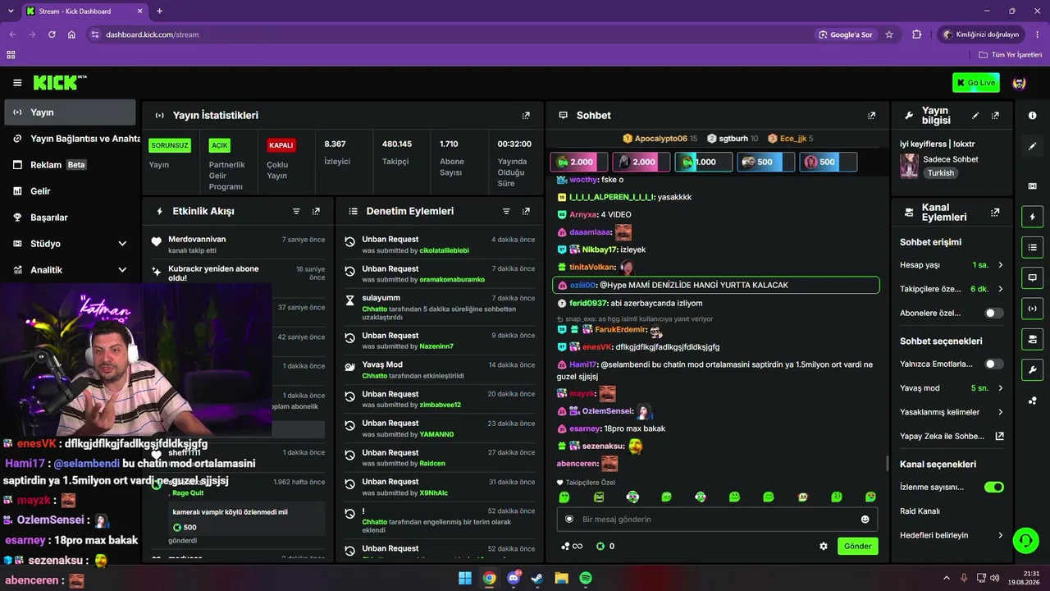Open the emoji picker in the message box

point(865,519)
